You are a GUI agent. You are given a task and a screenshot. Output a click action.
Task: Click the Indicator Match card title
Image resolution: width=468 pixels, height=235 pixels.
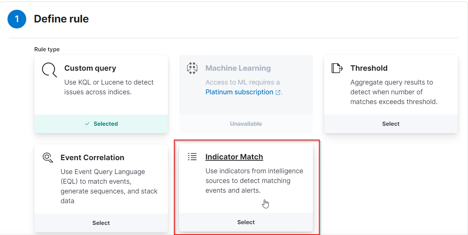pos(234,157)
